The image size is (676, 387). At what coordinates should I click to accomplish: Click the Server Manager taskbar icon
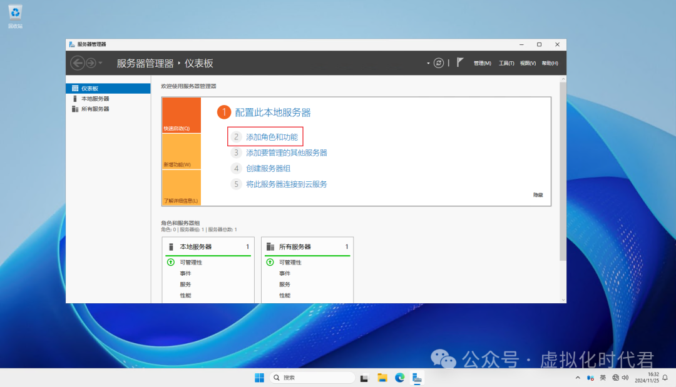click(x=416, y=378)
